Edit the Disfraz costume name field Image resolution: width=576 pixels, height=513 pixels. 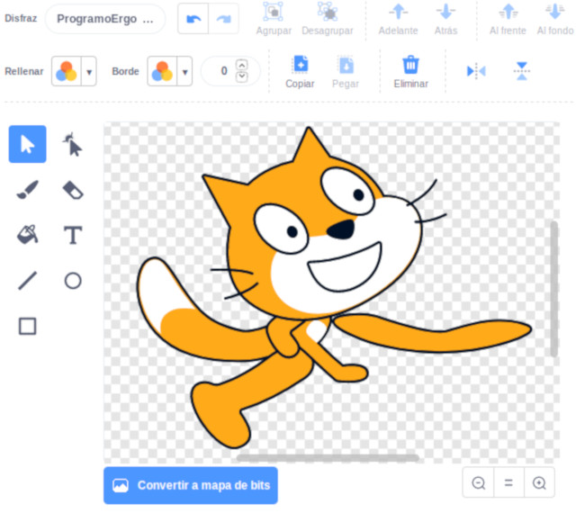click(105, 19)
